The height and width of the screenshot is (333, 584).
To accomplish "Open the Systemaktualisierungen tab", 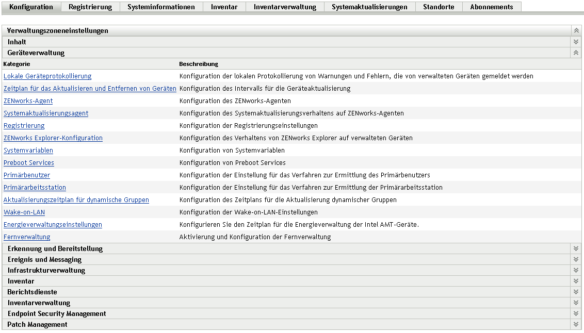I will [370, 7].
